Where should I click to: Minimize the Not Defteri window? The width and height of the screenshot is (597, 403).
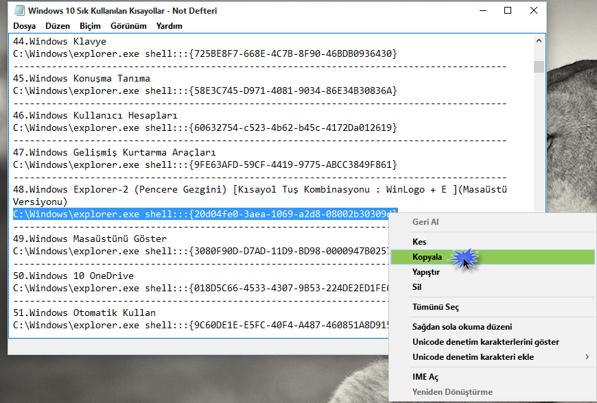click(x=483, y=11)
